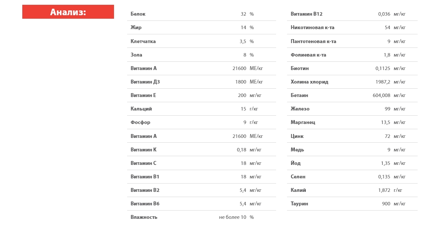Click the Витамин Е label
429x228 pixels.
pos(143,95)
